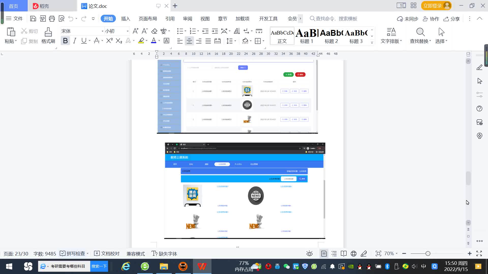Viewport: 488px width, 274px height.
Task: Expand the numbered list dropdown
Action: (198, 31)
